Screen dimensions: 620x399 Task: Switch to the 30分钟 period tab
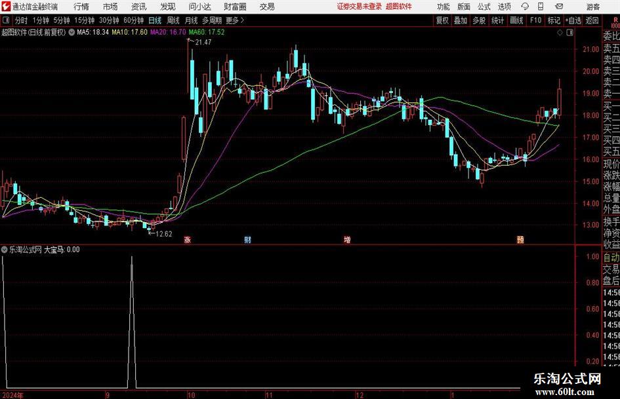tap(109, 20)
